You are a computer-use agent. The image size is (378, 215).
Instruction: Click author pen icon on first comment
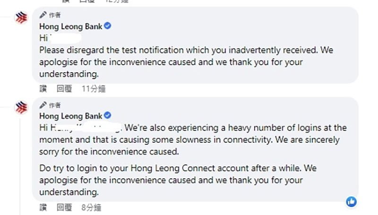pyautogui.click(x=43, y=15)
